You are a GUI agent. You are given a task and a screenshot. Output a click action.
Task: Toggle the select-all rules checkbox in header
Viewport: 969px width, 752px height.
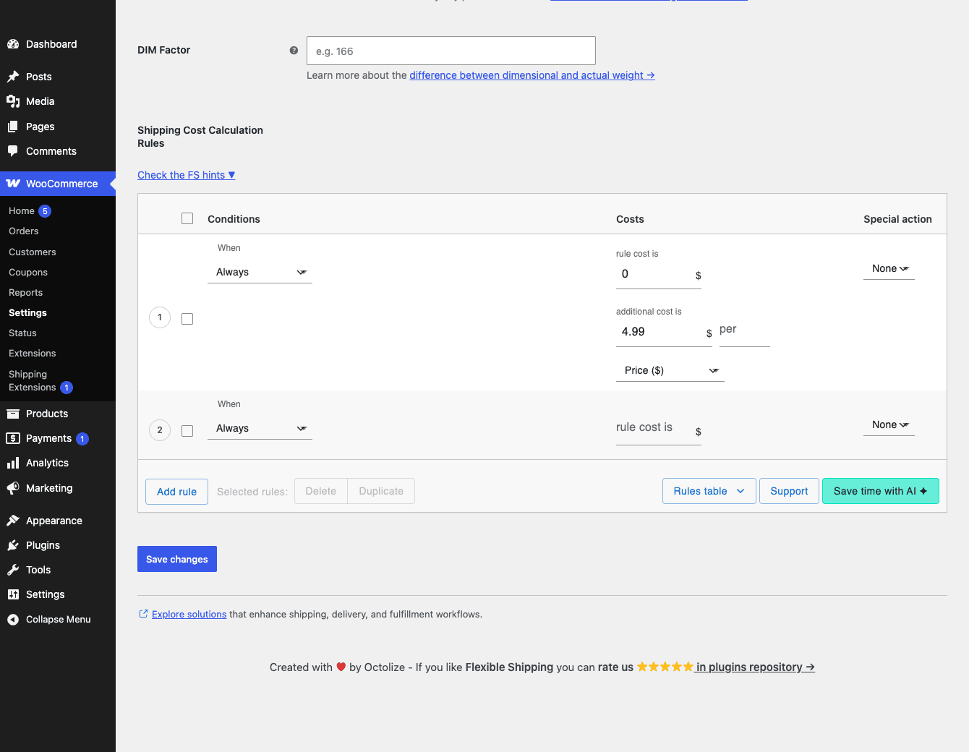(187, 218)
